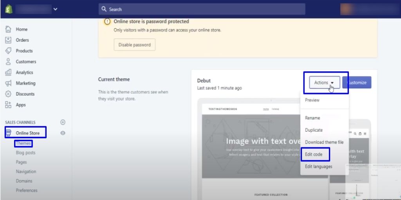401x200 pixels.
Task: Open Navigation under Online Store
Action: tap(26, 171)
